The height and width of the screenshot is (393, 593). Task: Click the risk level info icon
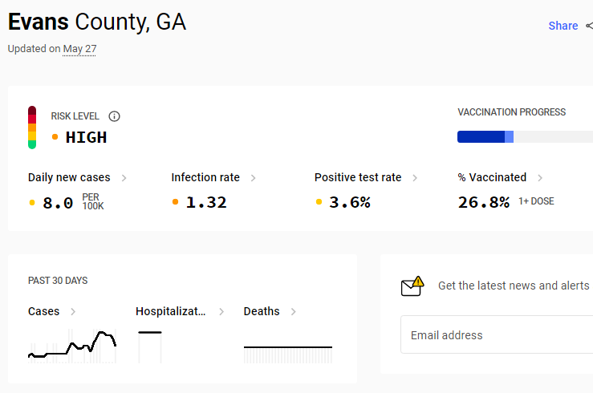click(114, 116)
